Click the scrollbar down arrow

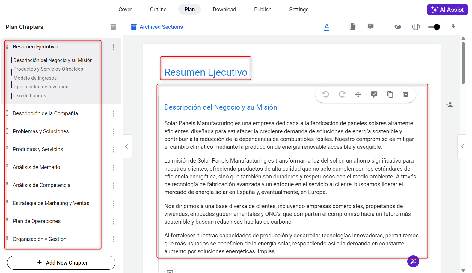click(463, 270)
